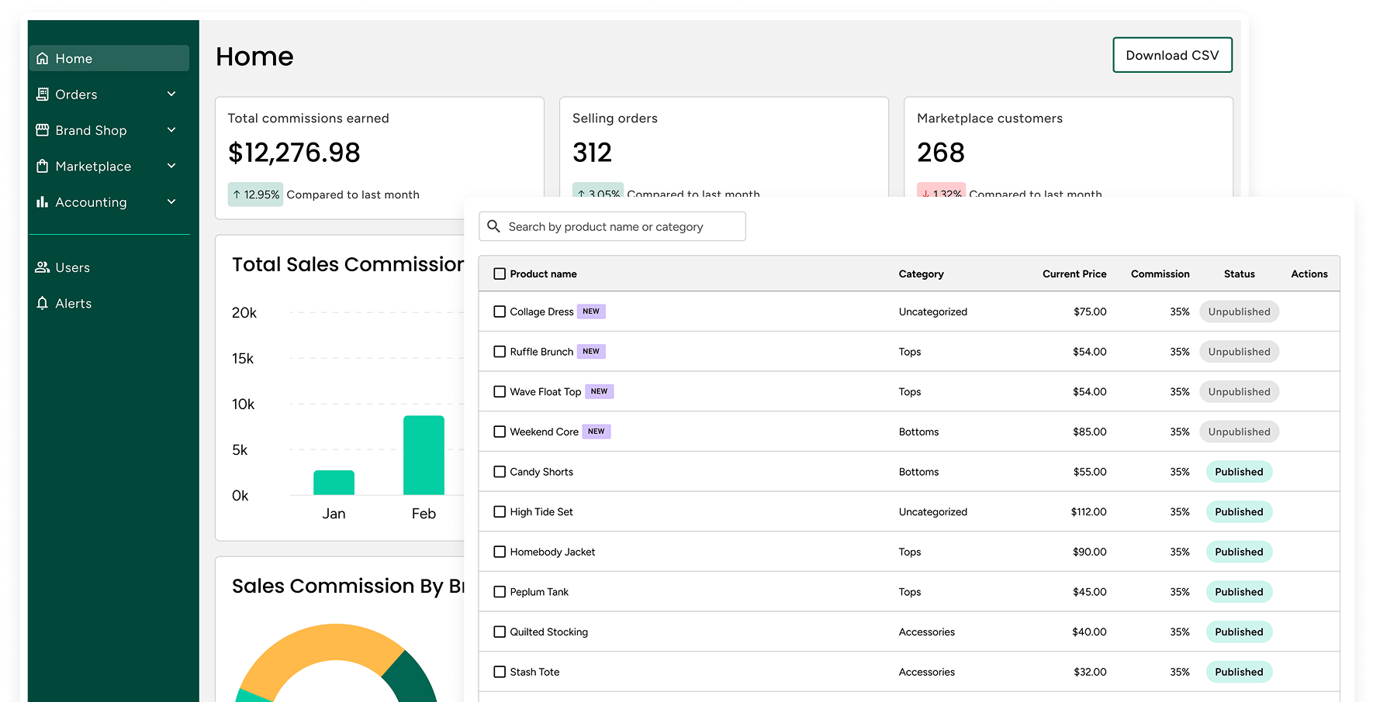This screenshot has height=702, width=1373.
Task: Click the Jan bar in commission chart
Action: pos(334,482)
